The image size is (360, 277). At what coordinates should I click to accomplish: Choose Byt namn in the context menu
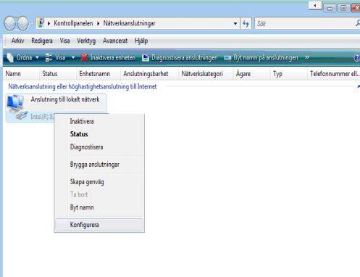99,207
